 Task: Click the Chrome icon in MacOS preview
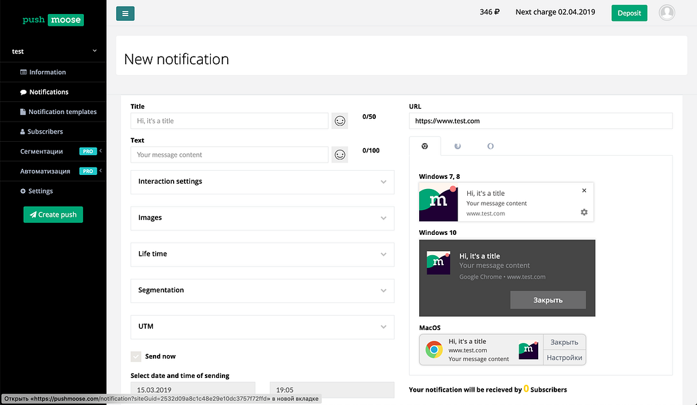click(x=434, y=350)
